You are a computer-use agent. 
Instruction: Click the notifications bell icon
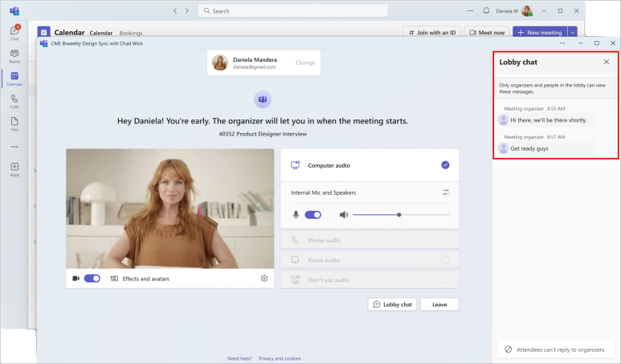point(486,11)
